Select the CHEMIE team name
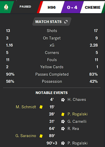The height and width of the screenshot is (147, 105). [93, 7]
